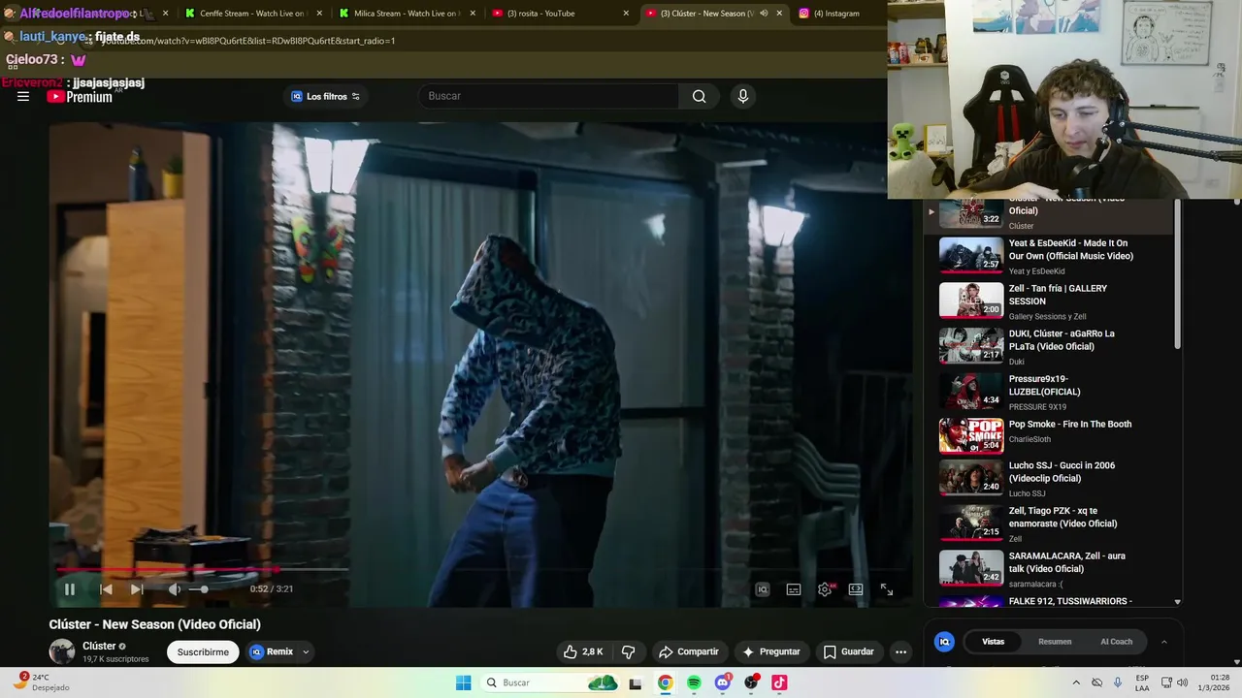1242x698 pixels.
Task: Open the system volume tray icon
Action: point(1182,682)
